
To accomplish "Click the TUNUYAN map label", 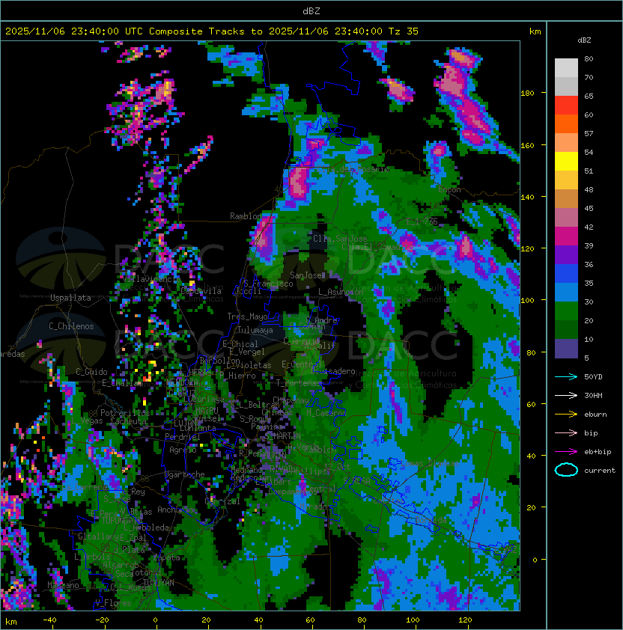I will [159, 583].
